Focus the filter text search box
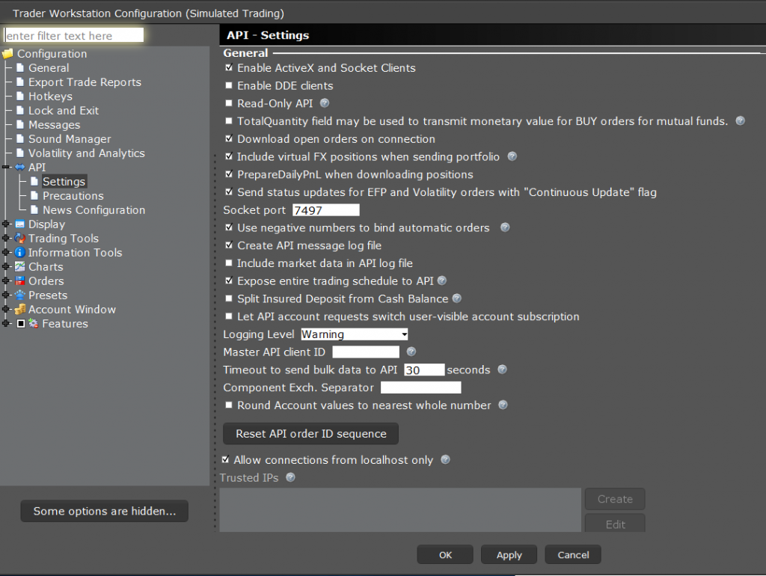 (x=74, y=35)
